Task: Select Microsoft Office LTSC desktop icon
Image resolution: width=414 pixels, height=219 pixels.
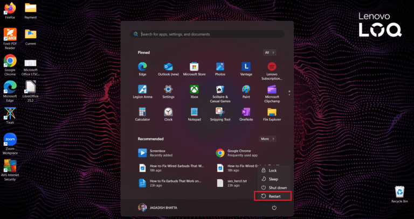Action: point(31,67)
